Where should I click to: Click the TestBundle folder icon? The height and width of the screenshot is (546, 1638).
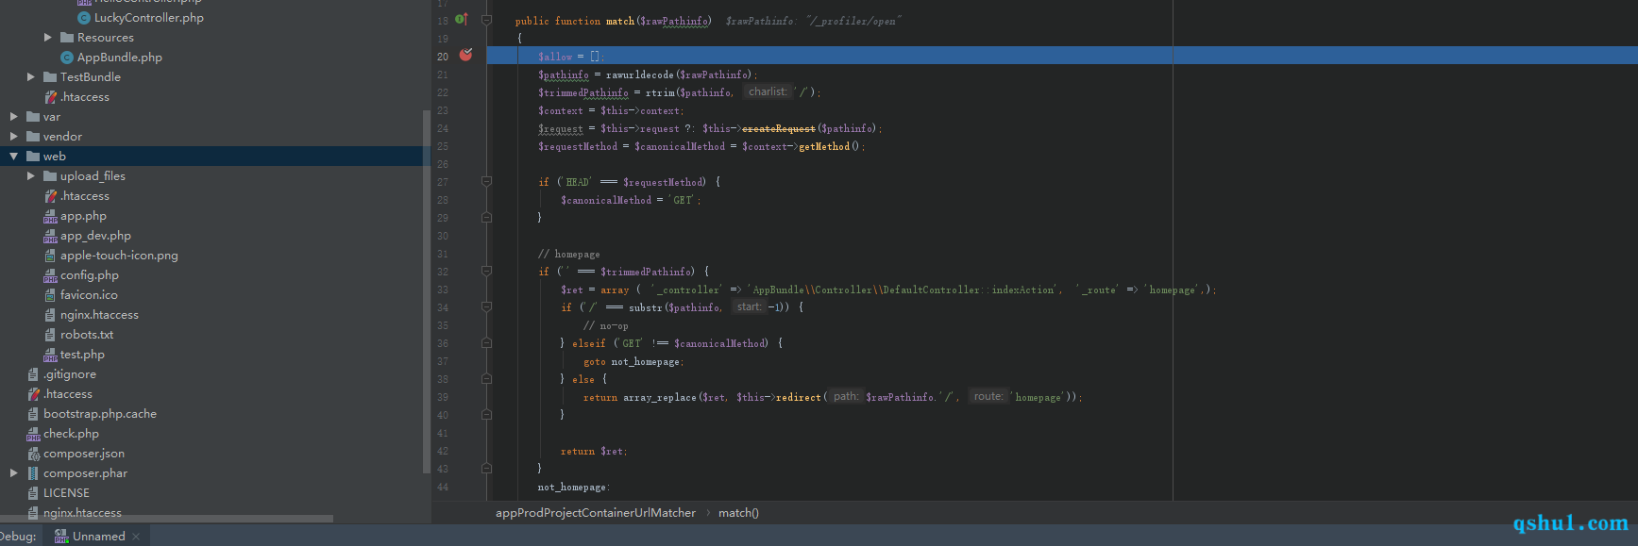click(x=50, y=77)
